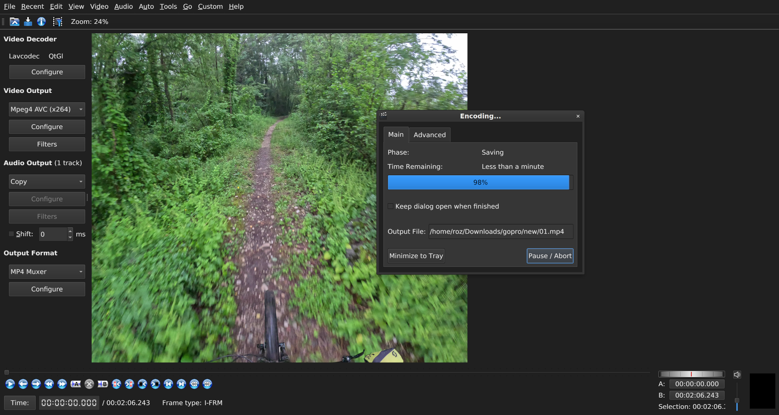Click the 98% encoding progress bar
This screenshot has width=779, height=415.
click(x=480, y=182)
